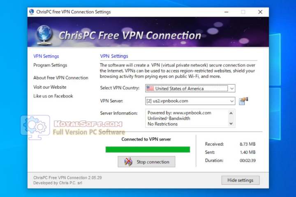
Task: Click the globe icon in the title bar
Action: (32, 12)
